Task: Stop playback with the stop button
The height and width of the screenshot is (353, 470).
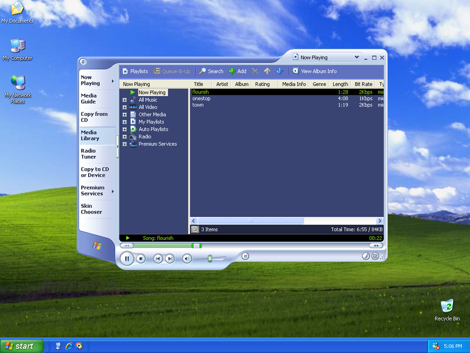Action: [x=141, y=258]
